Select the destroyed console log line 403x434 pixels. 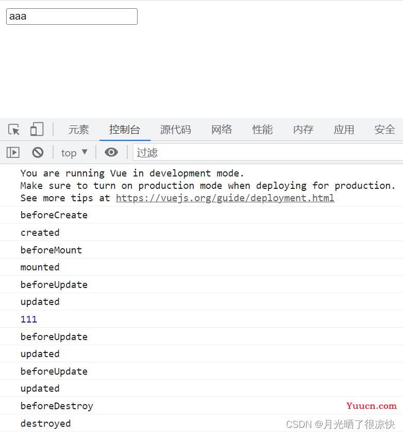tap(202, 423)
